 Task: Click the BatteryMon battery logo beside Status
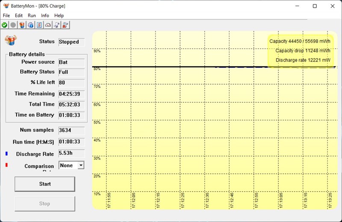point(11,40)
